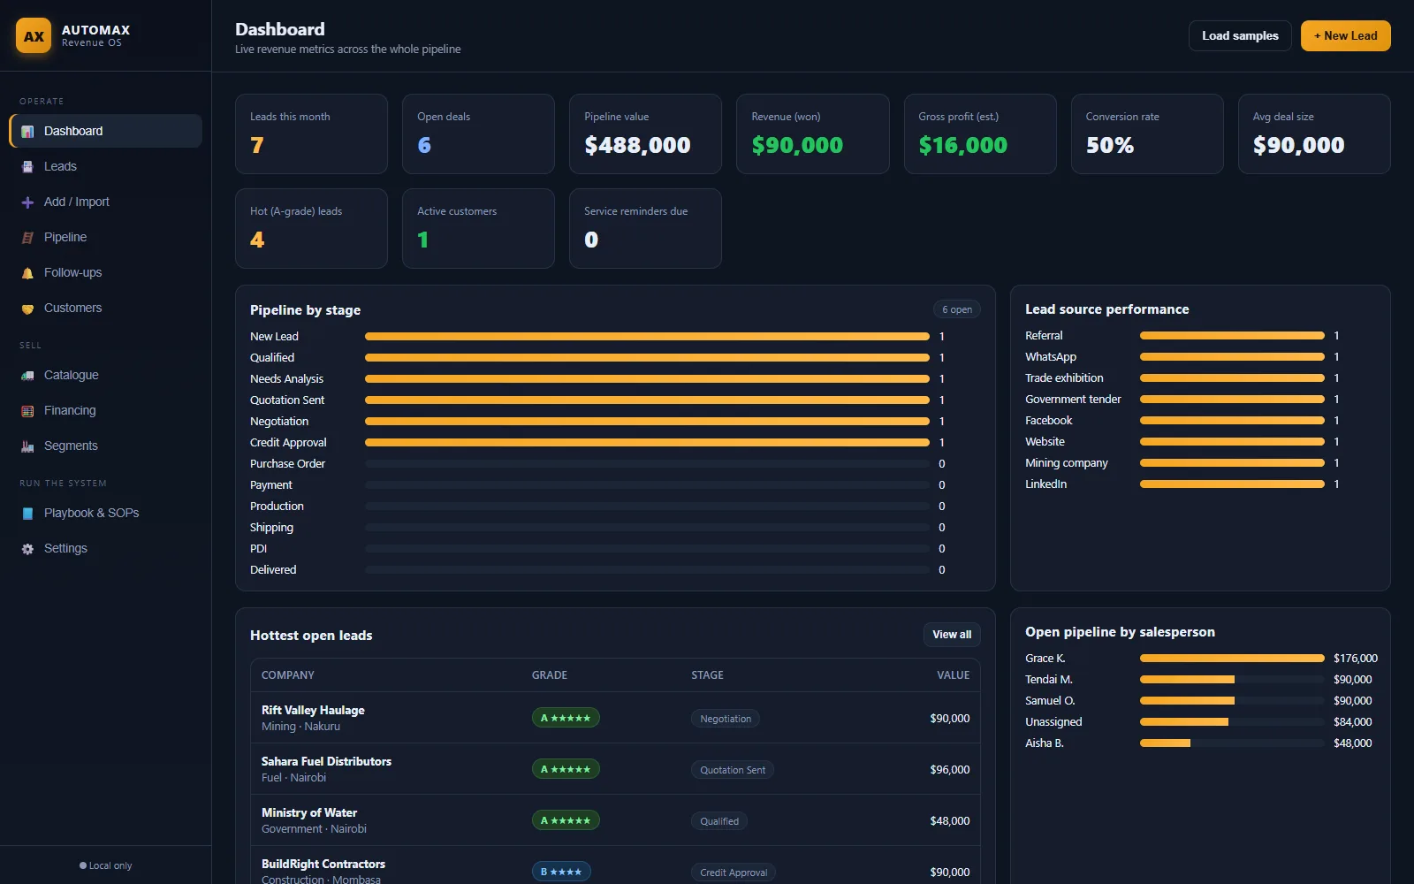Click the Referral lead source bar

1232,336
